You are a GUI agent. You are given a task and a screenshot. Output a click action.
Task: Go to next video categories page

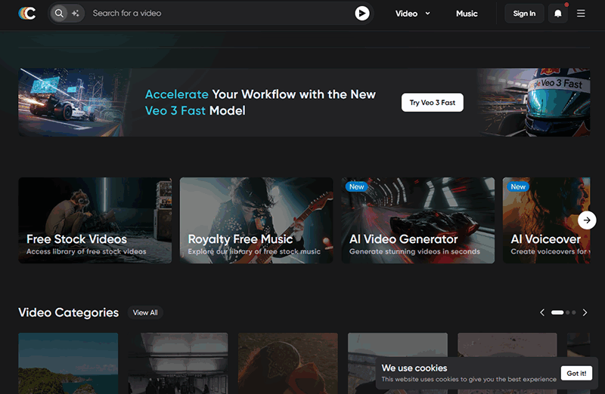(x=585, y=312)
